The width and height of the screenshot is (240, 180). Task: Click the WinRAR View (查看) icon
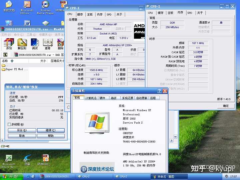[x=48, y=44]
